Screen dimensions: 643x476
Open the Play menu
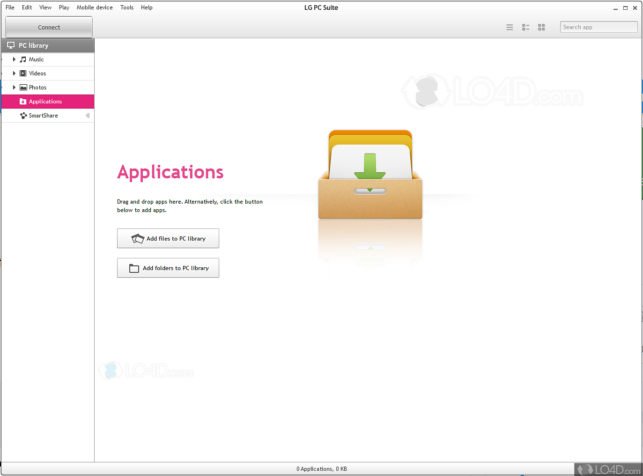(x=64, y=7)
